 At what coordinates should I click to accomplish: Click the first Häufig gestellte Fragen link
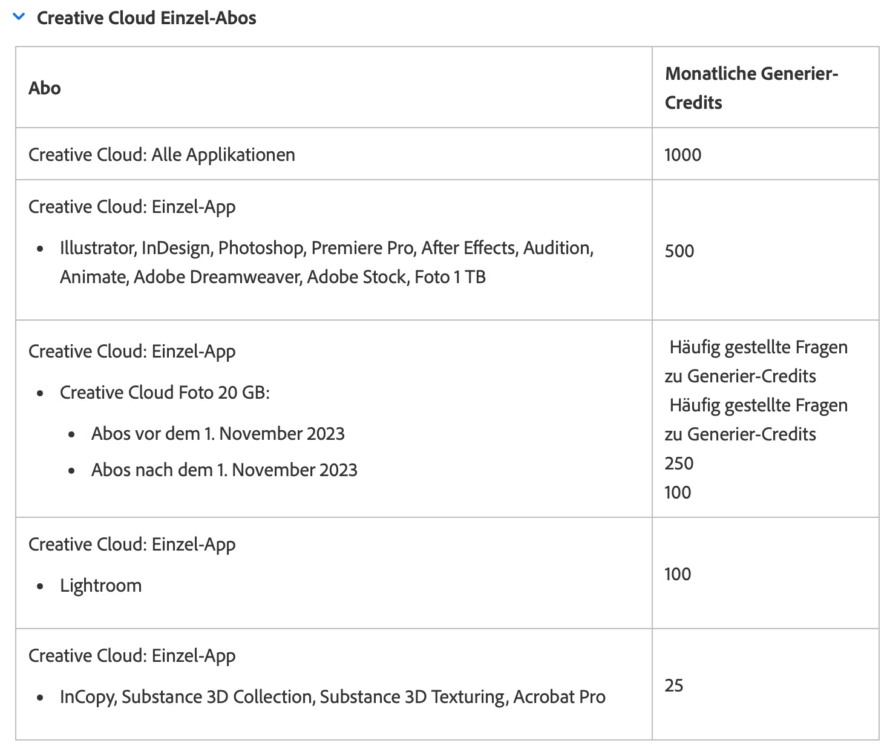pyautogui.click(x=757, y=361)
